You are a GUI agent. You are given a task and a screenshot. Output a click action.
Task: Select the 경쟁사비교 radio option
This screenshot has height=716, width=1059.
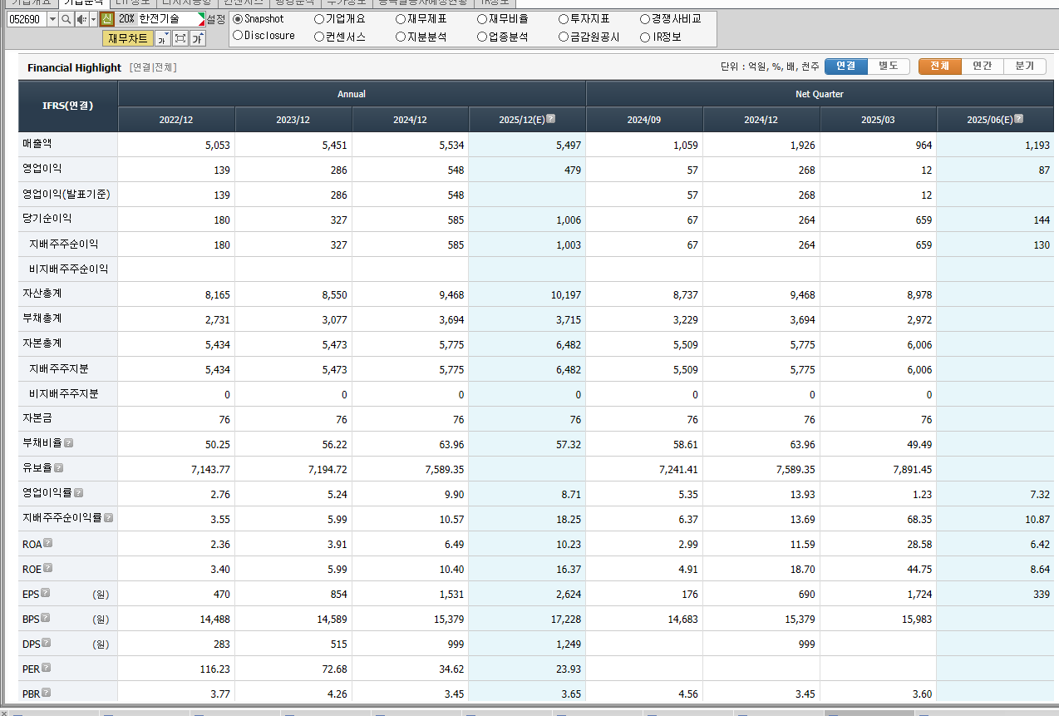(x=645, y=18)
